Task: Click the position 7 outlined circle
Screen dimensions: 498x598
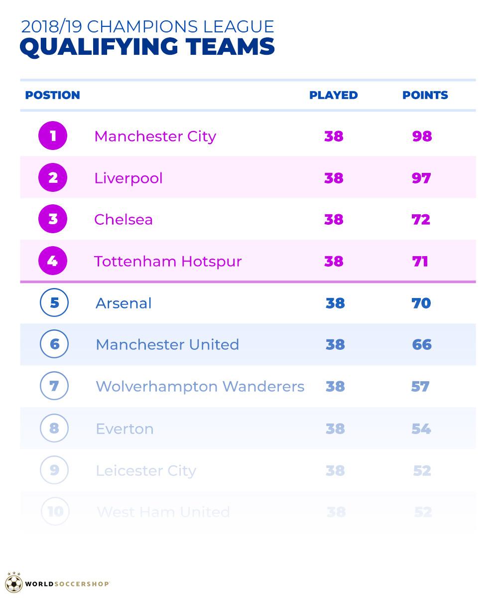Action: tap(54, 386)
